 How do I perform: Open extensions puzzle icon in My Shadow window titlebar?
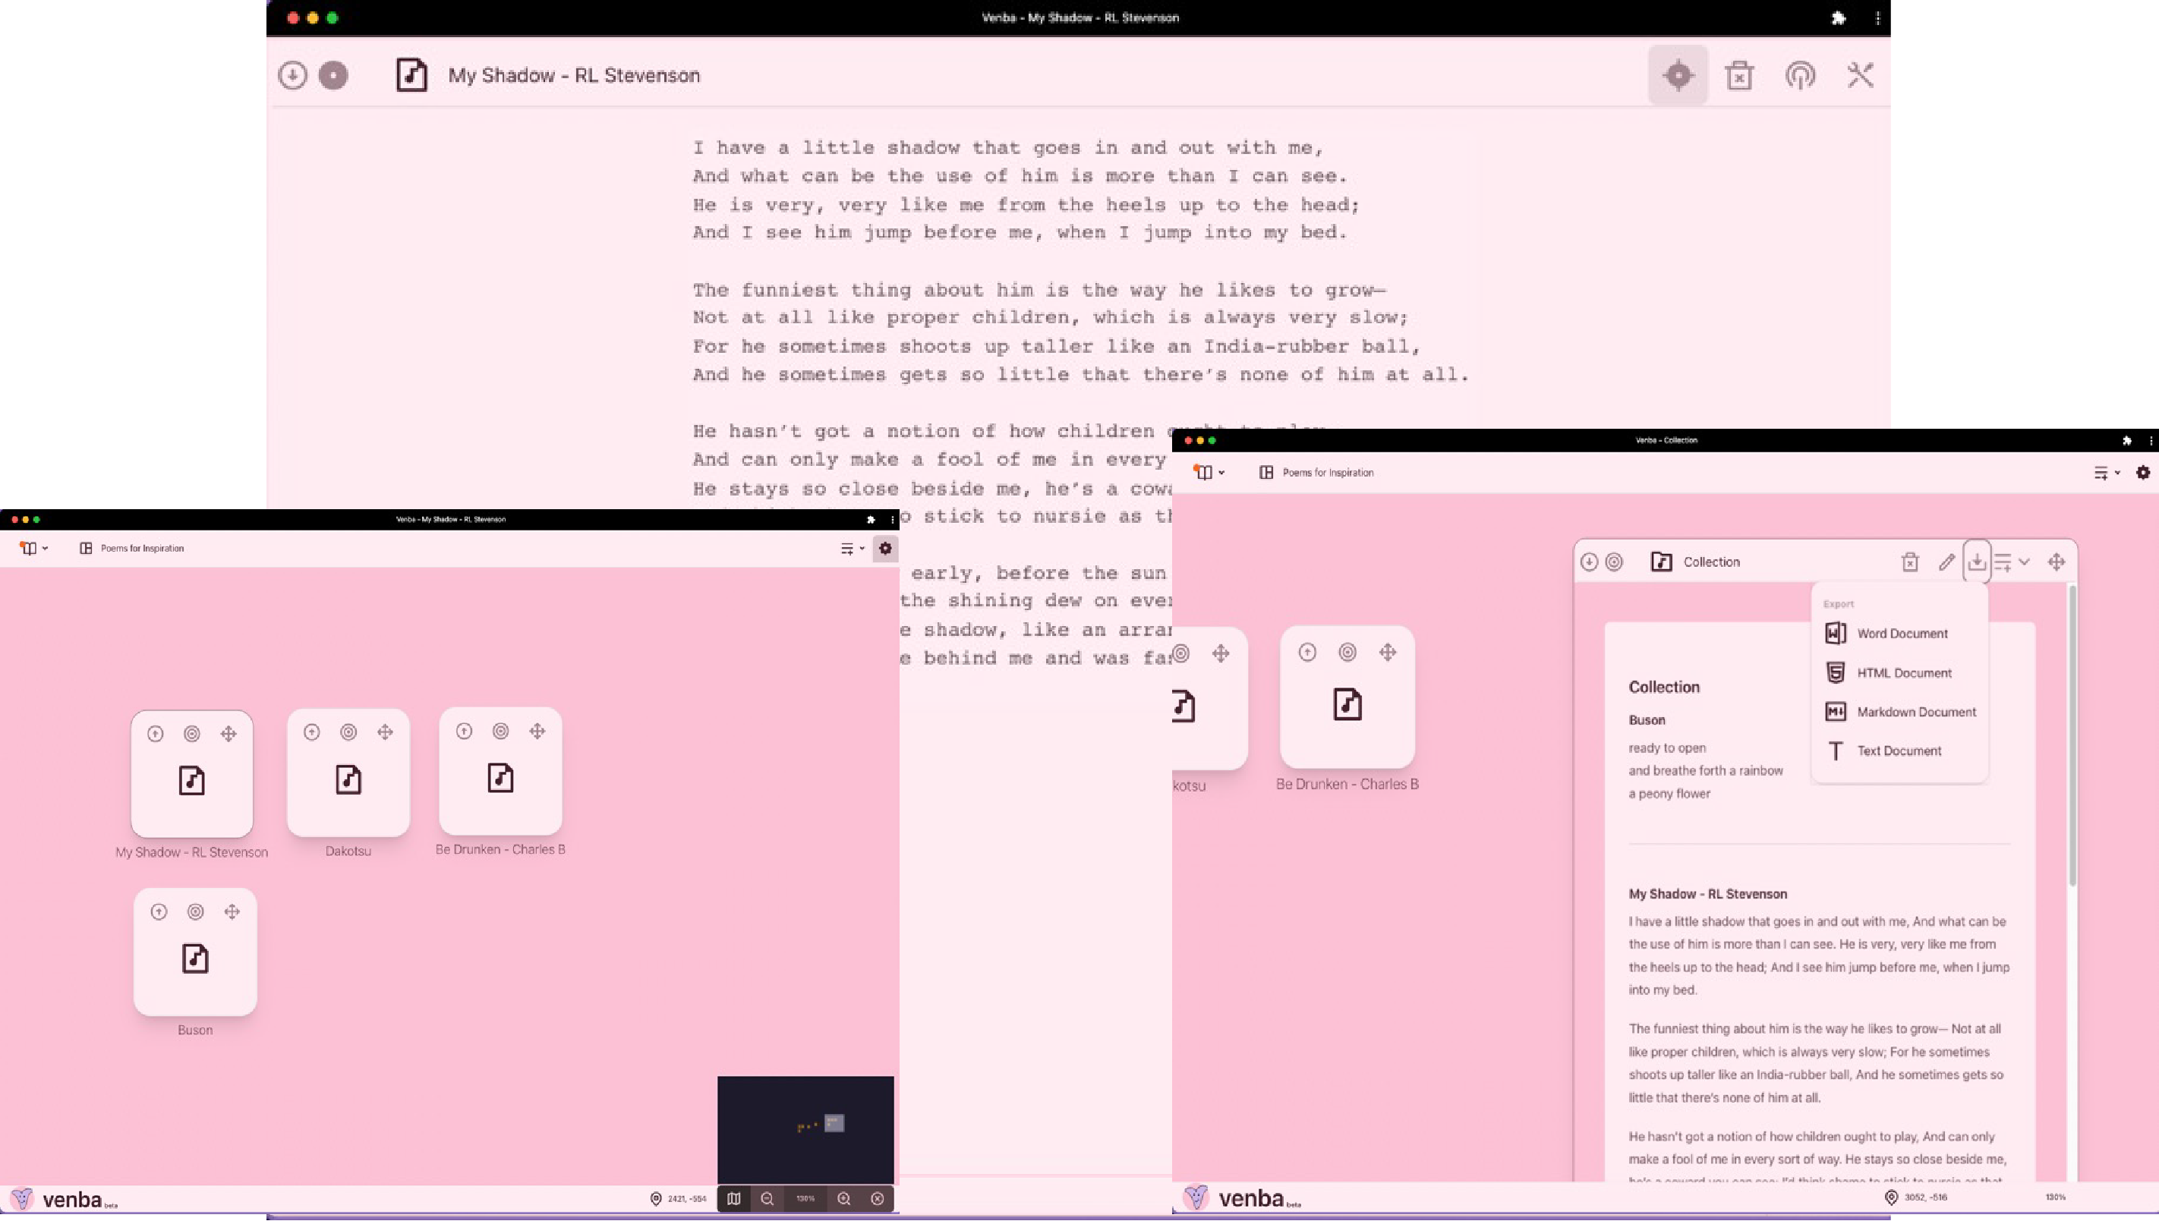pyautogui.click(x=1838, y=17)
